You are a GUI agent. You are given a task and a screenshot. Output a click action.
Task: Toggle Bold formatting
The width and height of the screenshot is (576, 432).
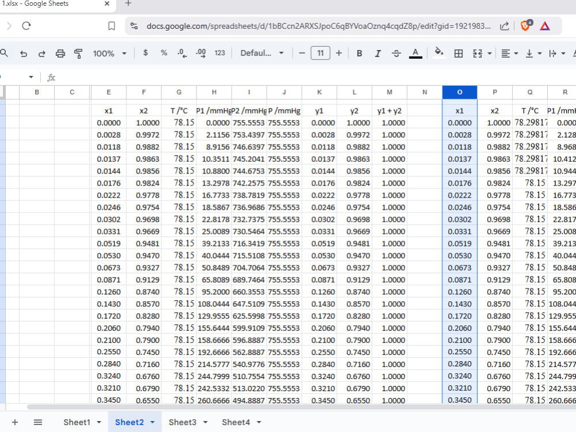(x=359, y=54)
